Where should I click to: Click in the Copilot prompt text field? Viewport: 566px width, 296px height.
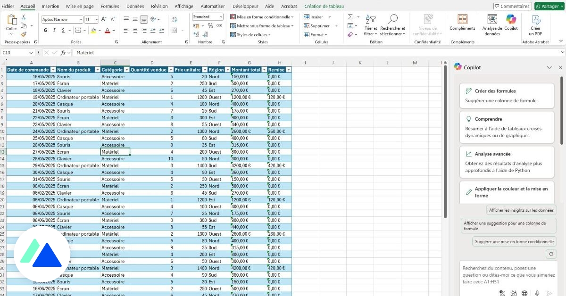tap(505, 275)
